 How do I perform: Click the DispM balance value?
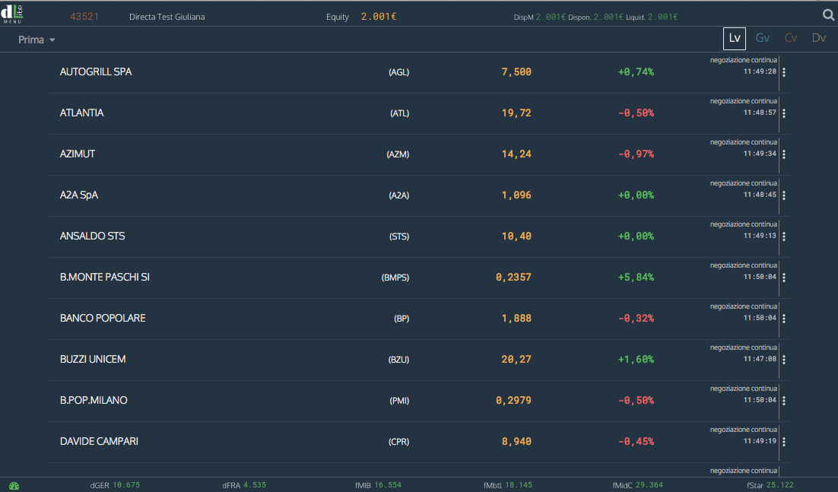(551, 17)
